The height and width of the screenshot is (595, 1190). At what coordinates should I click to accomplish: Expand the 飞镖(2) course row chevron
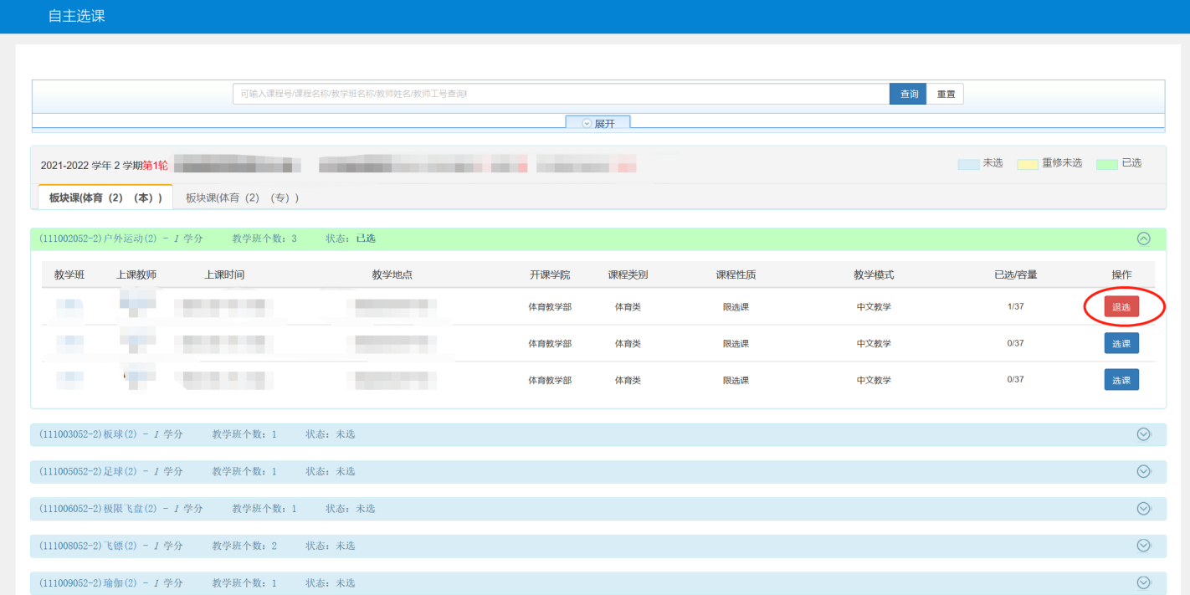1143,546
